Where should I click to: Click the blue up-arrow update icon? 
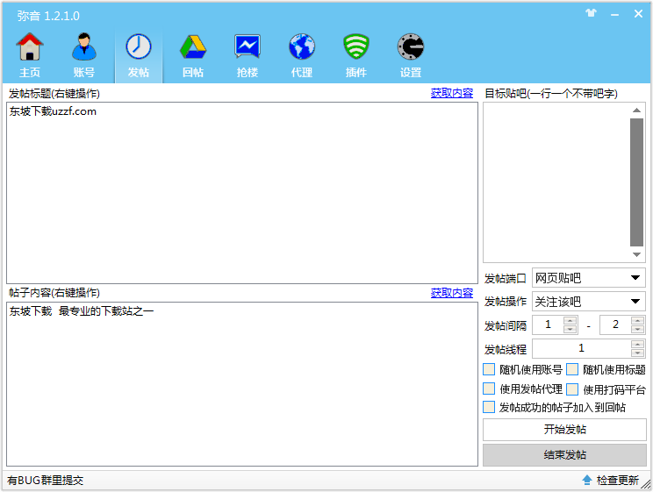587,480
